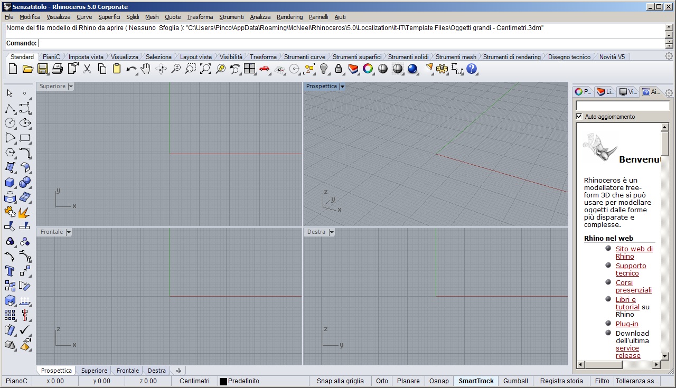
Task: Toggle SmartTrack off
Action: click(476, 381)
